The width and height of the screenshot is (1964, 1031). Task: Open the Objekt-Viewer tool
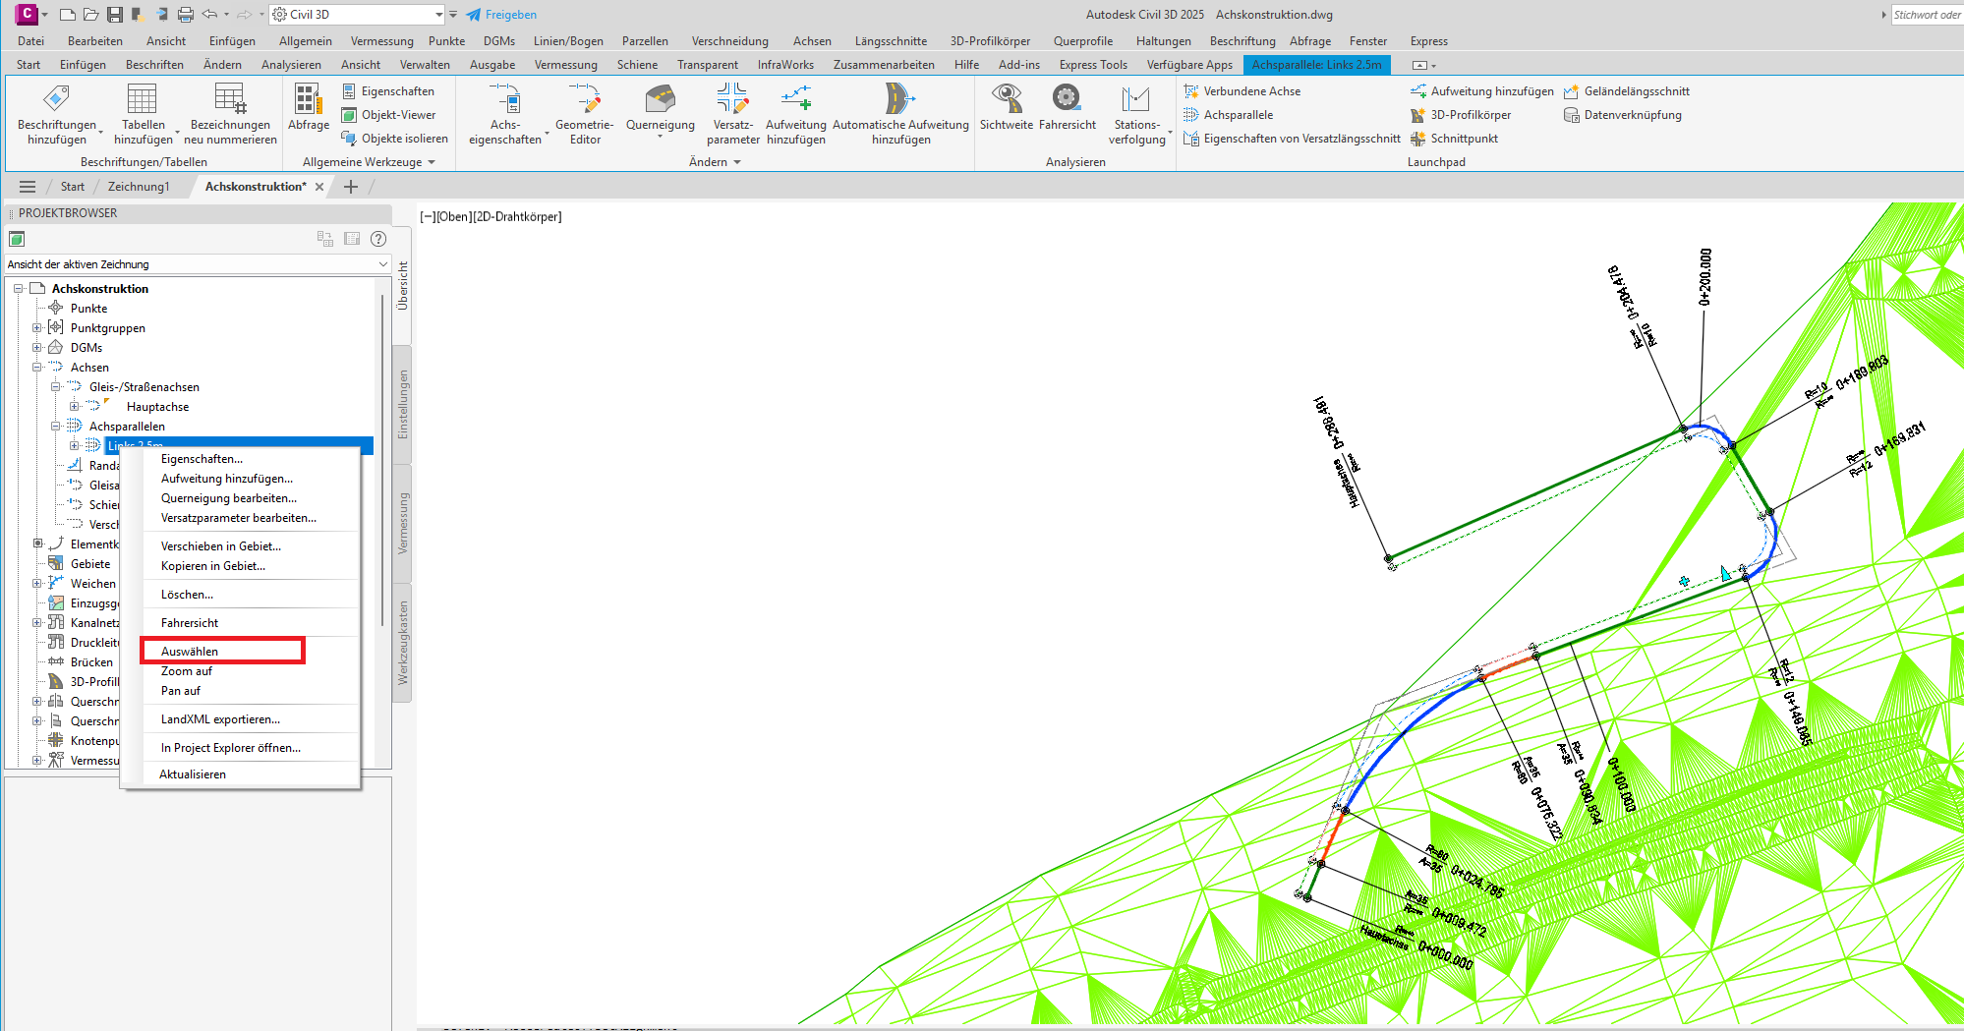click(389, 115)
